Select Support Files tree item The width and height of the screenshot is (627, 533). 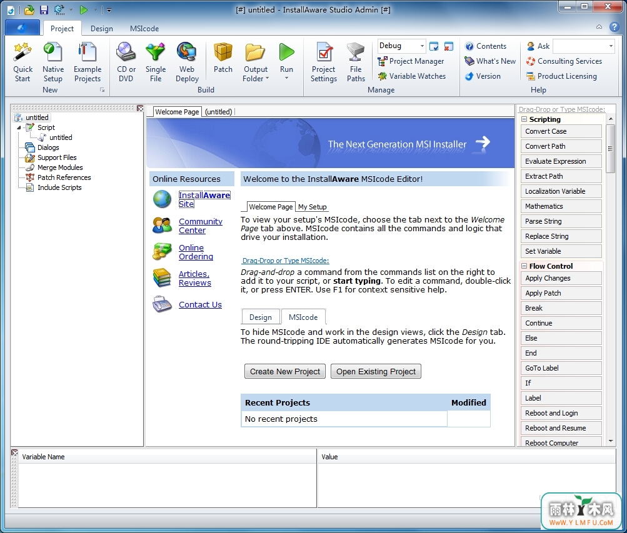coord(57,157)
